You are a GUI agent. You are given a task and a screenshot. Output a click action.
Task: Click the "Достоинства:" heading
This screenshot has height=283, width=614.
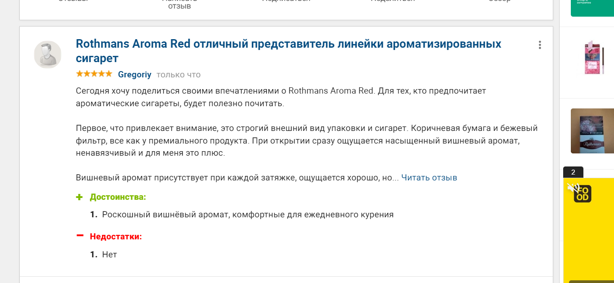point(118,197)
